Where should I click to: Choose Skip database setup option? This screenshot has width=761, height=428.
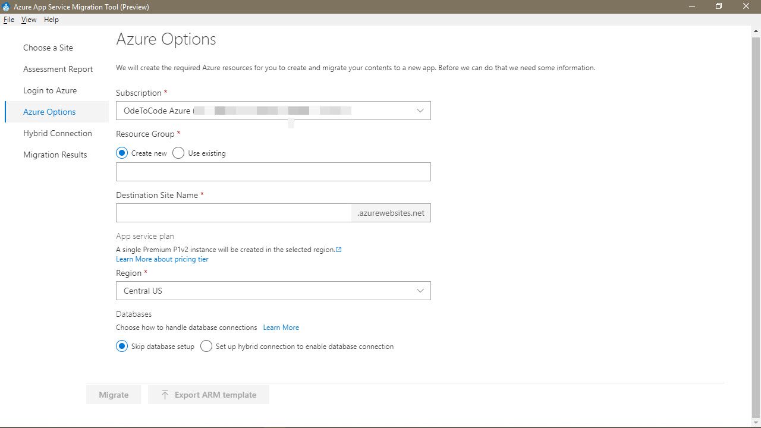(122, 346)
